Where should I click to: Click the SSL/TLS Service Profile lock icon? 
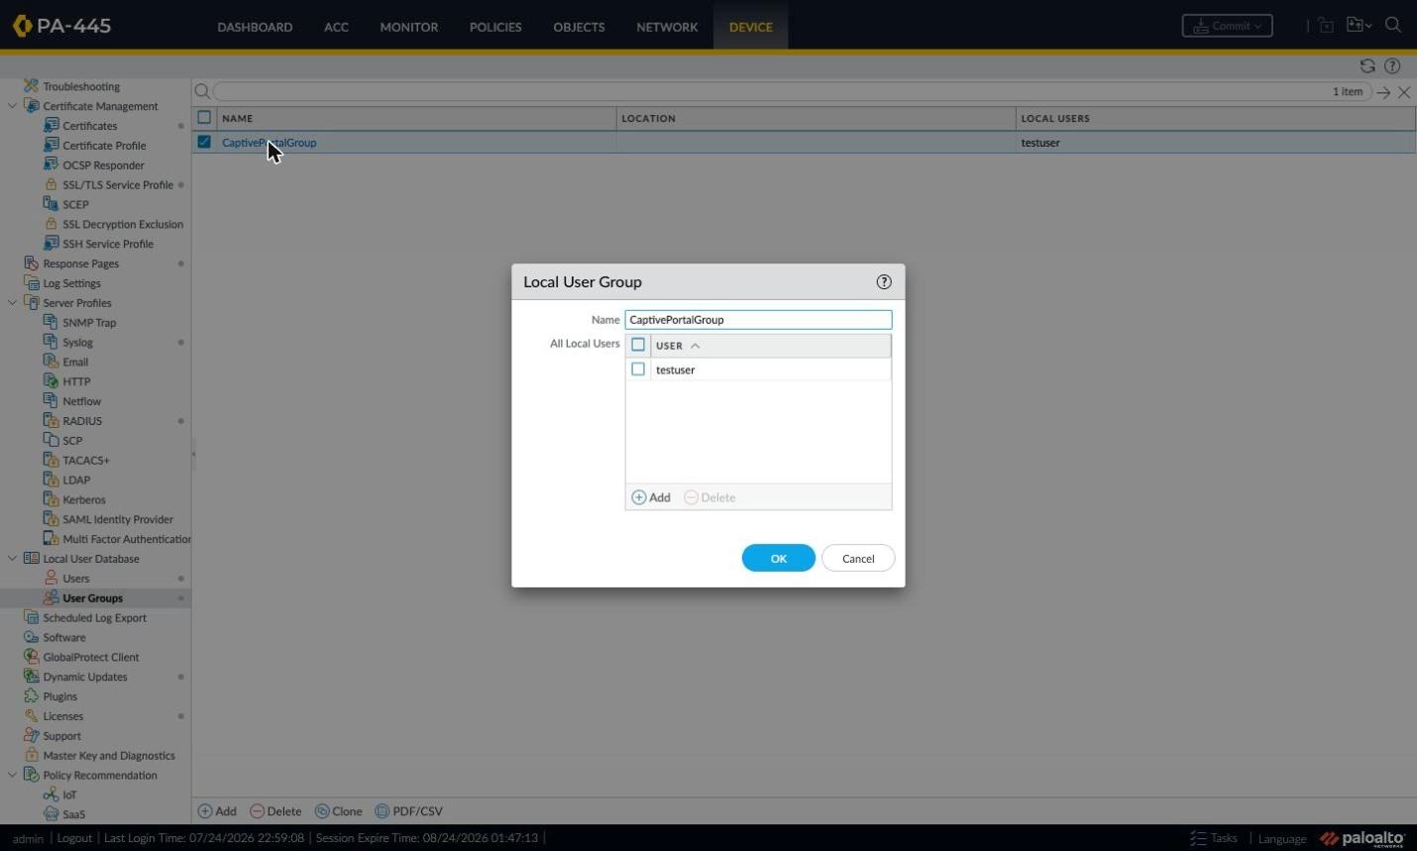pyautogui.click(x=52, y=184)
